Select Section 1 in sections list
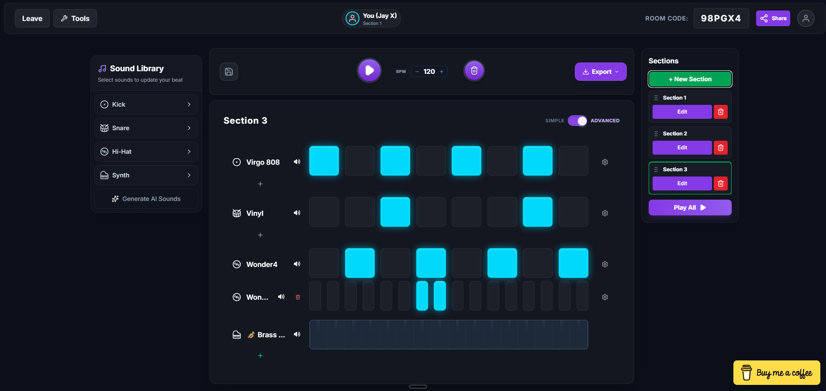This screenshot has width=826, height=391. 674,98
